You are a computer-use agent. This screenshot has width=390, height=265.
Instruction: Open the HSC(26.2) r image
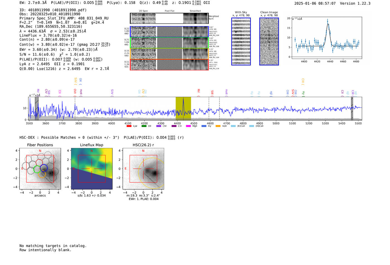(143, 169)
